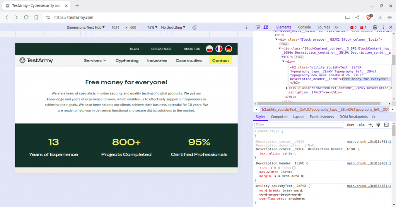Toggle the .cls element classes panel
Screen dimensions: 396x207
361,125
